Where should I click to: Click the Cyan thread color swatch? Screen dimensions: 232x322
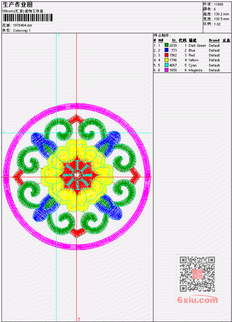167,65
